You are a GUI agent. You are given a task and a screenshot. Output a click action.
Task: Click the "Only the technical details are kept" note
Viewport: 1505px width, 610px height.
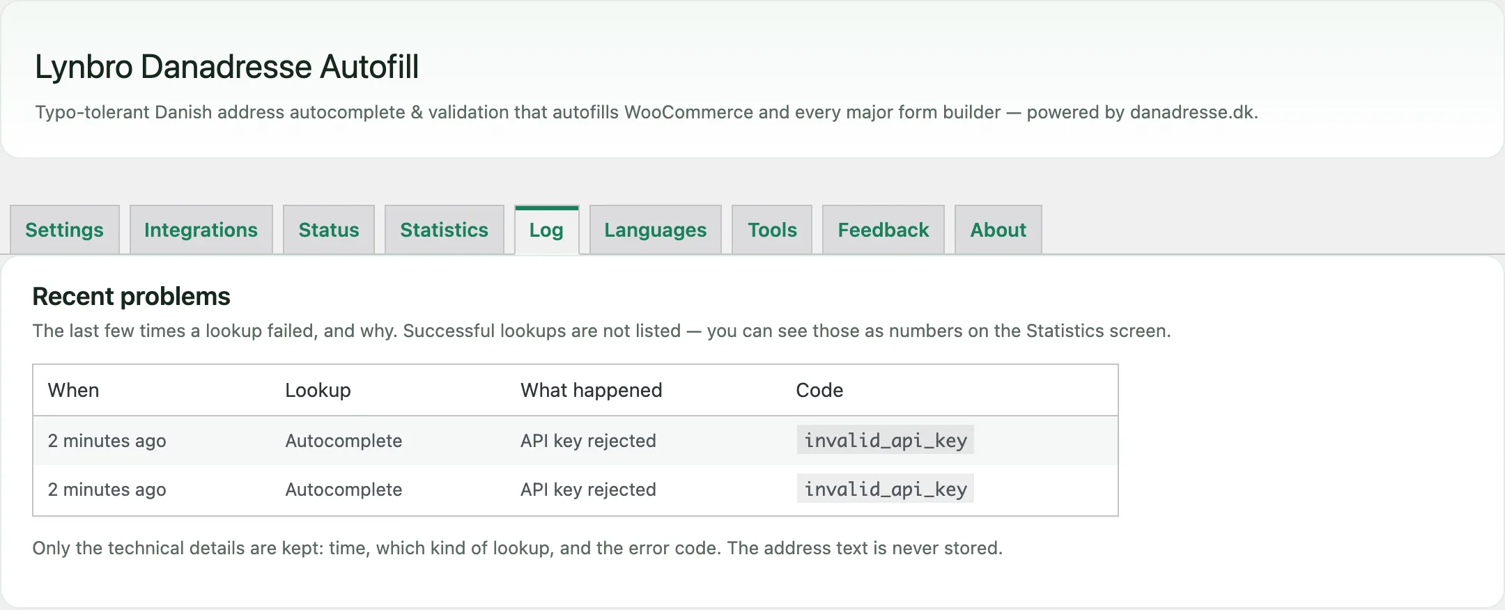coord(518,548)
